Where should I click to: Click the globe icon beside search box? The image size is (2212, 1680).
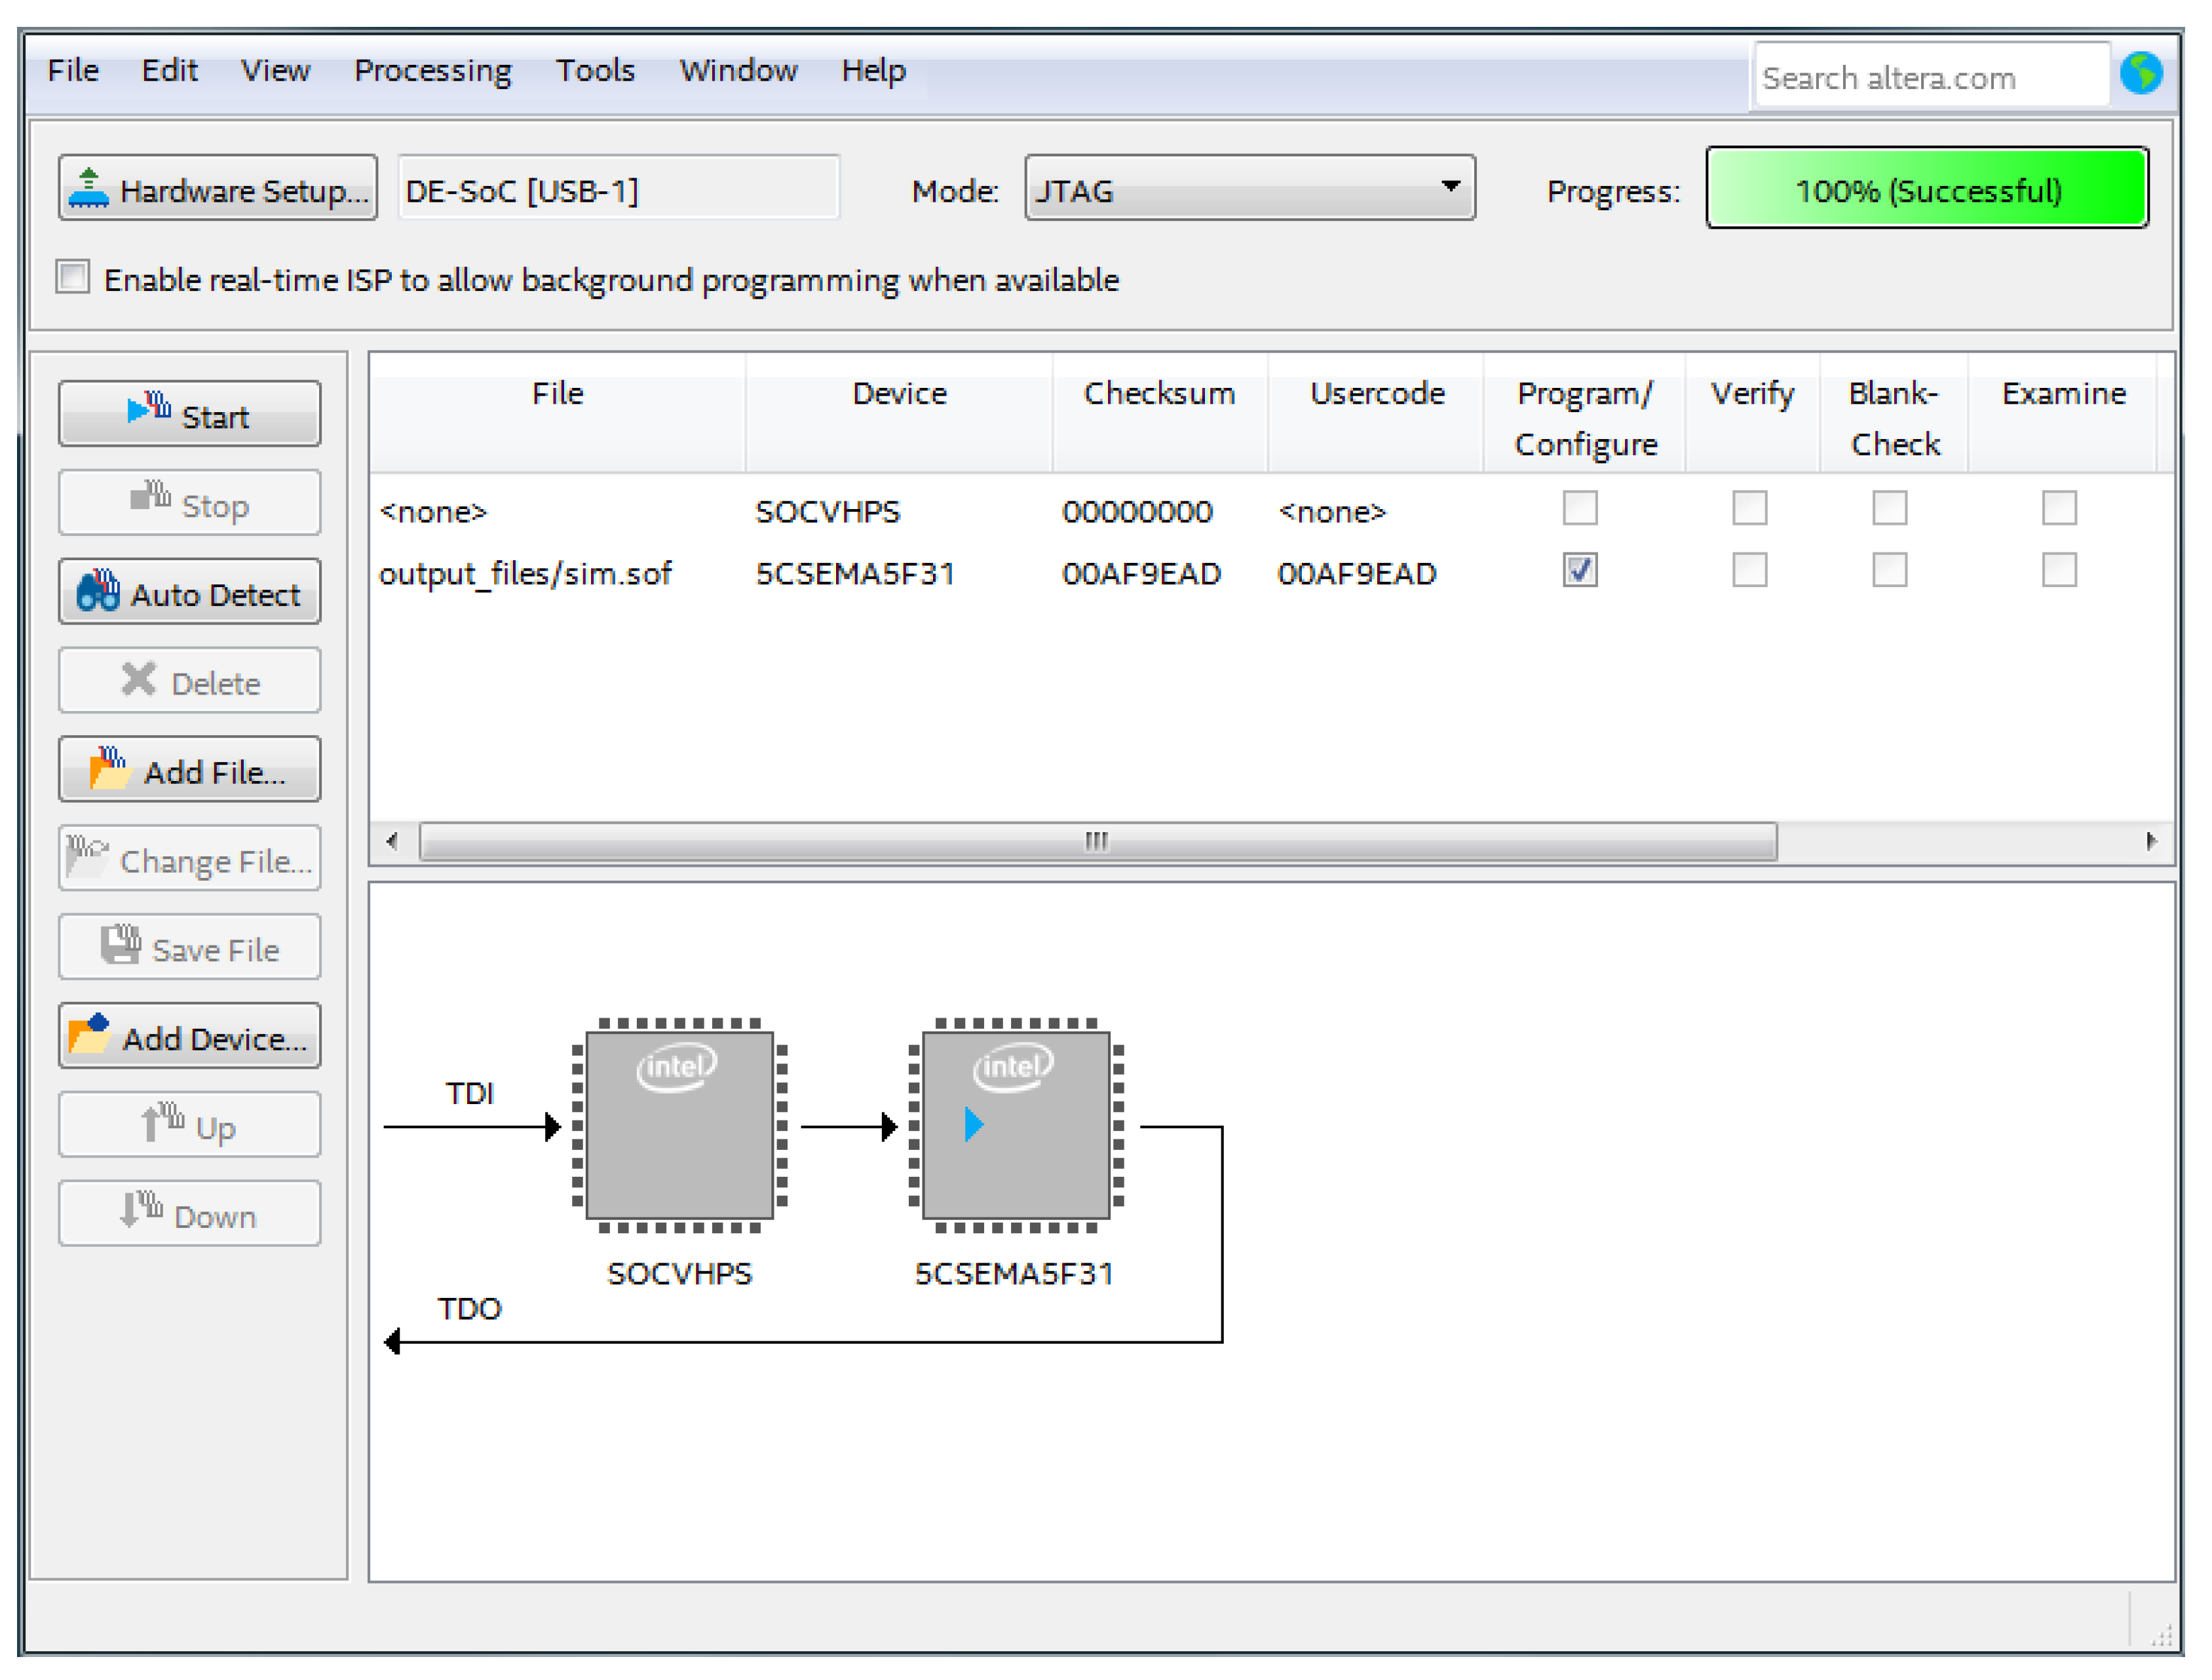coord(2141,74)
